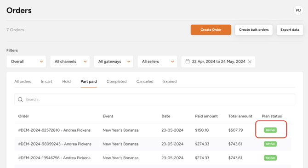Viewport: 308px width, 168px height.
Task: Open the Expired orders tab
Action: click(x=170, y=82)
